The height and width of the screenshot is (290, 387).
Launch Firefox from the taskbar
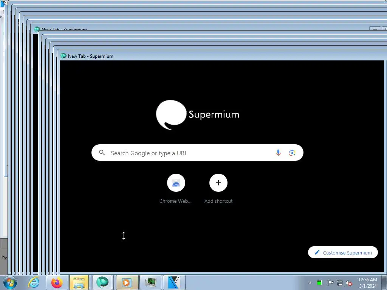[57, 282]
